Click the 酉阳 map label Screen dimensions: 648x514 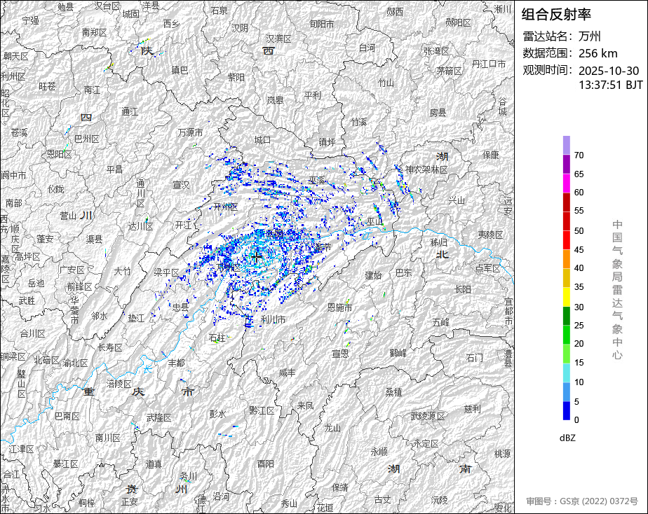pyautogui.click(x=266, y=464)
